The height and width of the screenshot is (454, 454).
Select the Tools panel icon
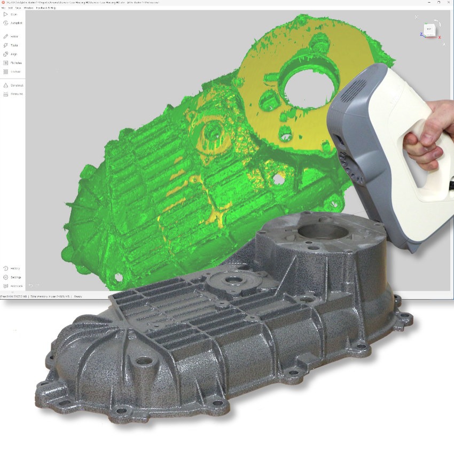click(x=11, y=45)
